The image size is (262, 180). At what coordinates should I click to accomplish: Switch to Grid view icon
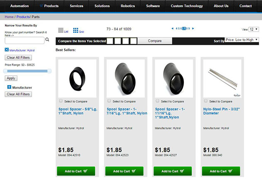tap(76, 30)
